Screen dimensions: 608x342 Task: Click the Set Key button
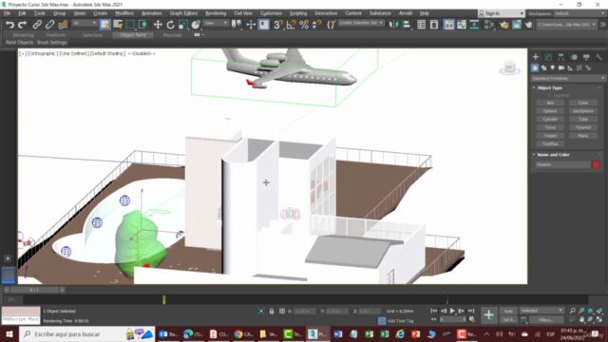tap(508, 320)
